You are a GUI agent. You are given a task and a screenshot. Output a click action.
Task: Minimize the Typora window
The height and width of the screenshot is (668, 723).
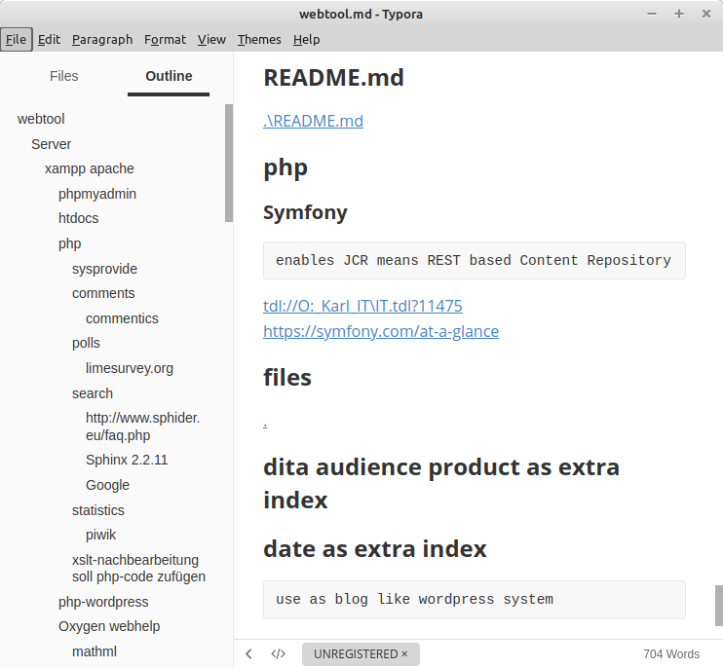click(x=652, y=14)
